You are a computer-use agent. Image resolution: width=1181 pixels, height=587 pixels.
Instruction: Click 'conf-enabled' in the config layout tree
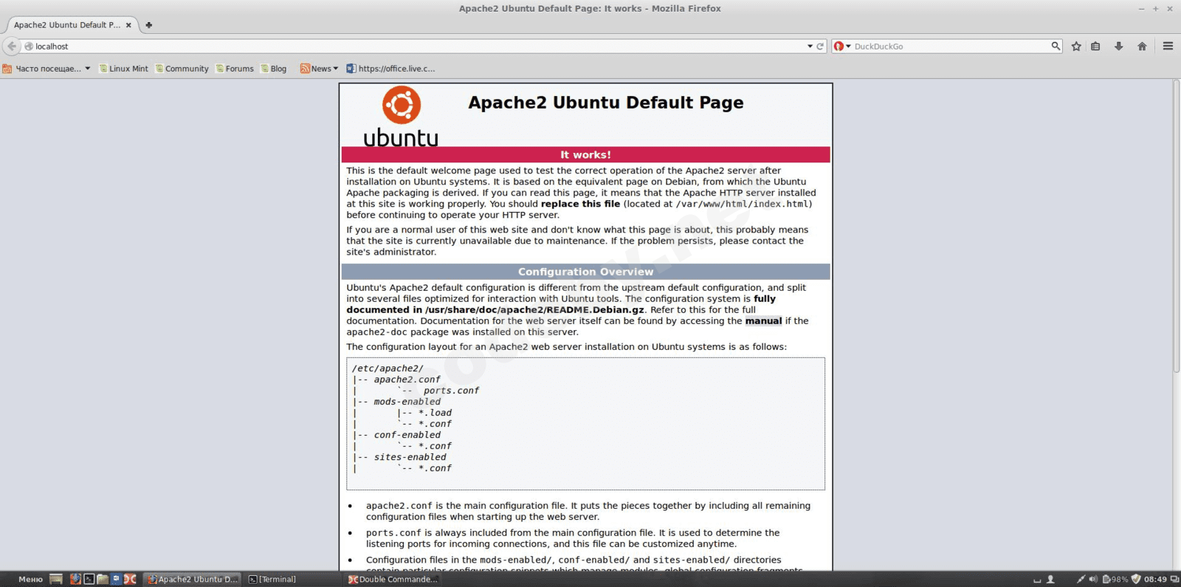pos(407,435)
